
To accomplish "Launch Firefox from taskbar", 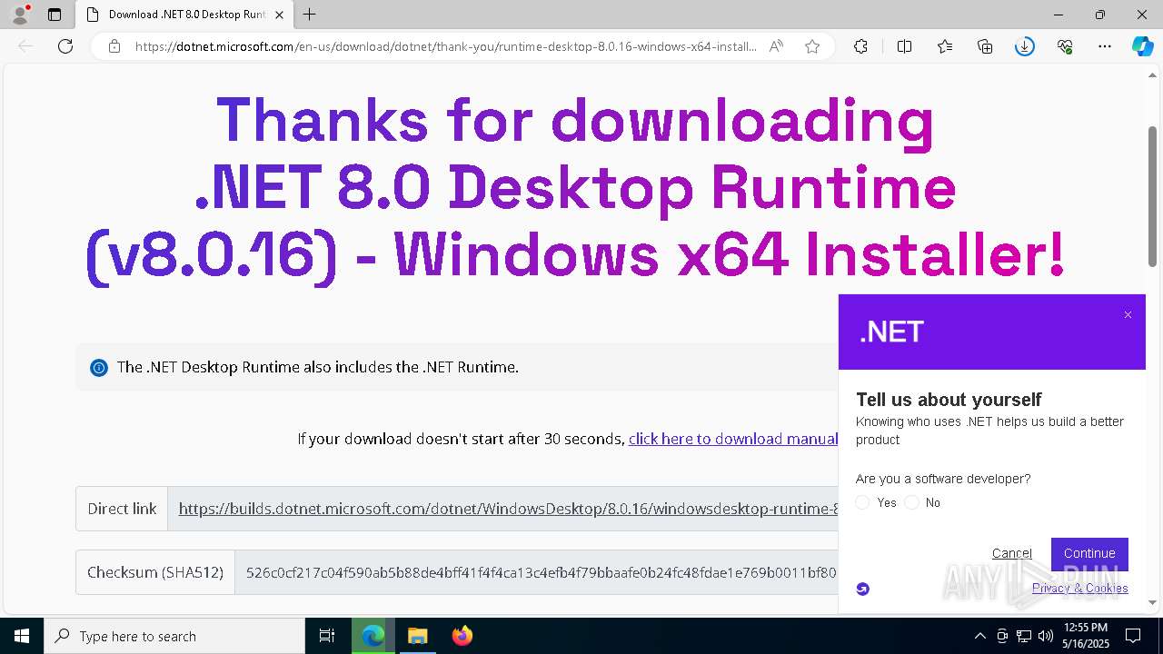I will pyautogui.click(x=462, y=636).
